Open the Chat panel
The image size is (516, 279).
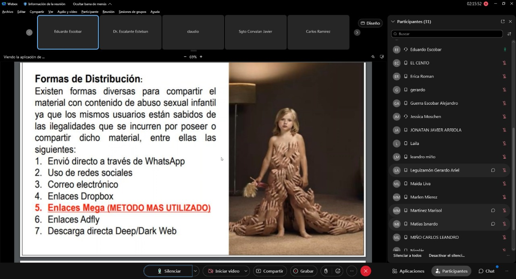[487, 271]
